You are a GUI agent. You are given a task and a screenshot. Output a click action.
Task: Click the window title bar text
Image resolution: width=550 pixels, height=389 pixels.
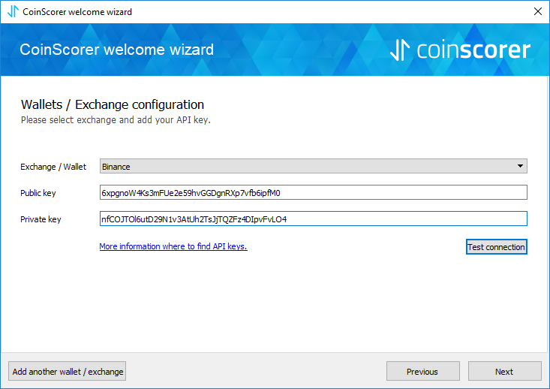[77, 12]
